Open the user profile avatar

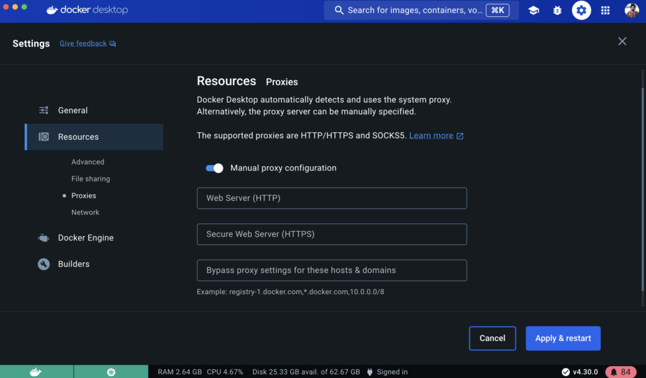[x=631, y=10]
